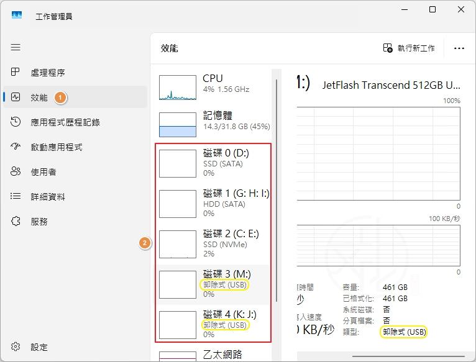
Task: Select 磁碟 4 (K: J:) USB entry
Action: coord(211,324)
